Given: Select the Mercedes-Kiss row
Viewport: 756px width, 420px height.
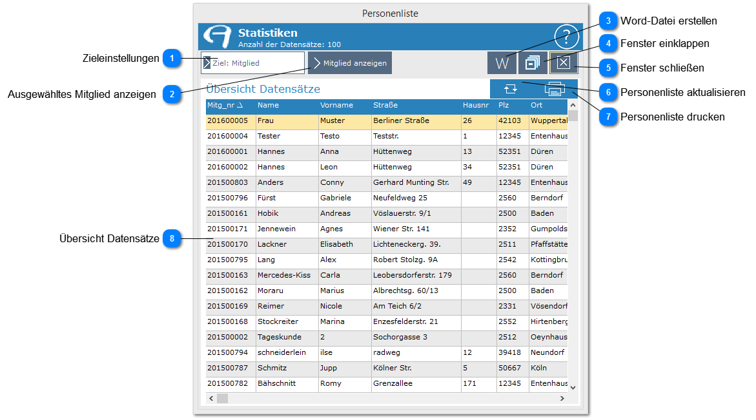Looking at the screenshot, I should point(387,275).
